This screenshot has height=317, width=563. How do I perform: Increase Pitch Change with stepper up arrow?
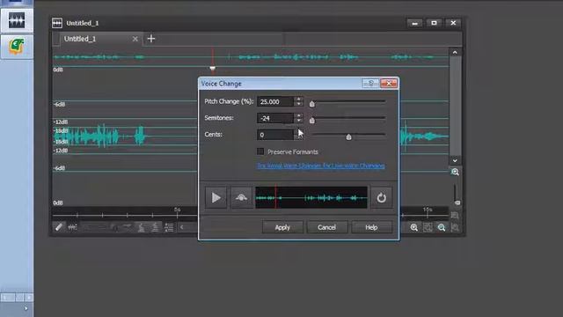299,99
